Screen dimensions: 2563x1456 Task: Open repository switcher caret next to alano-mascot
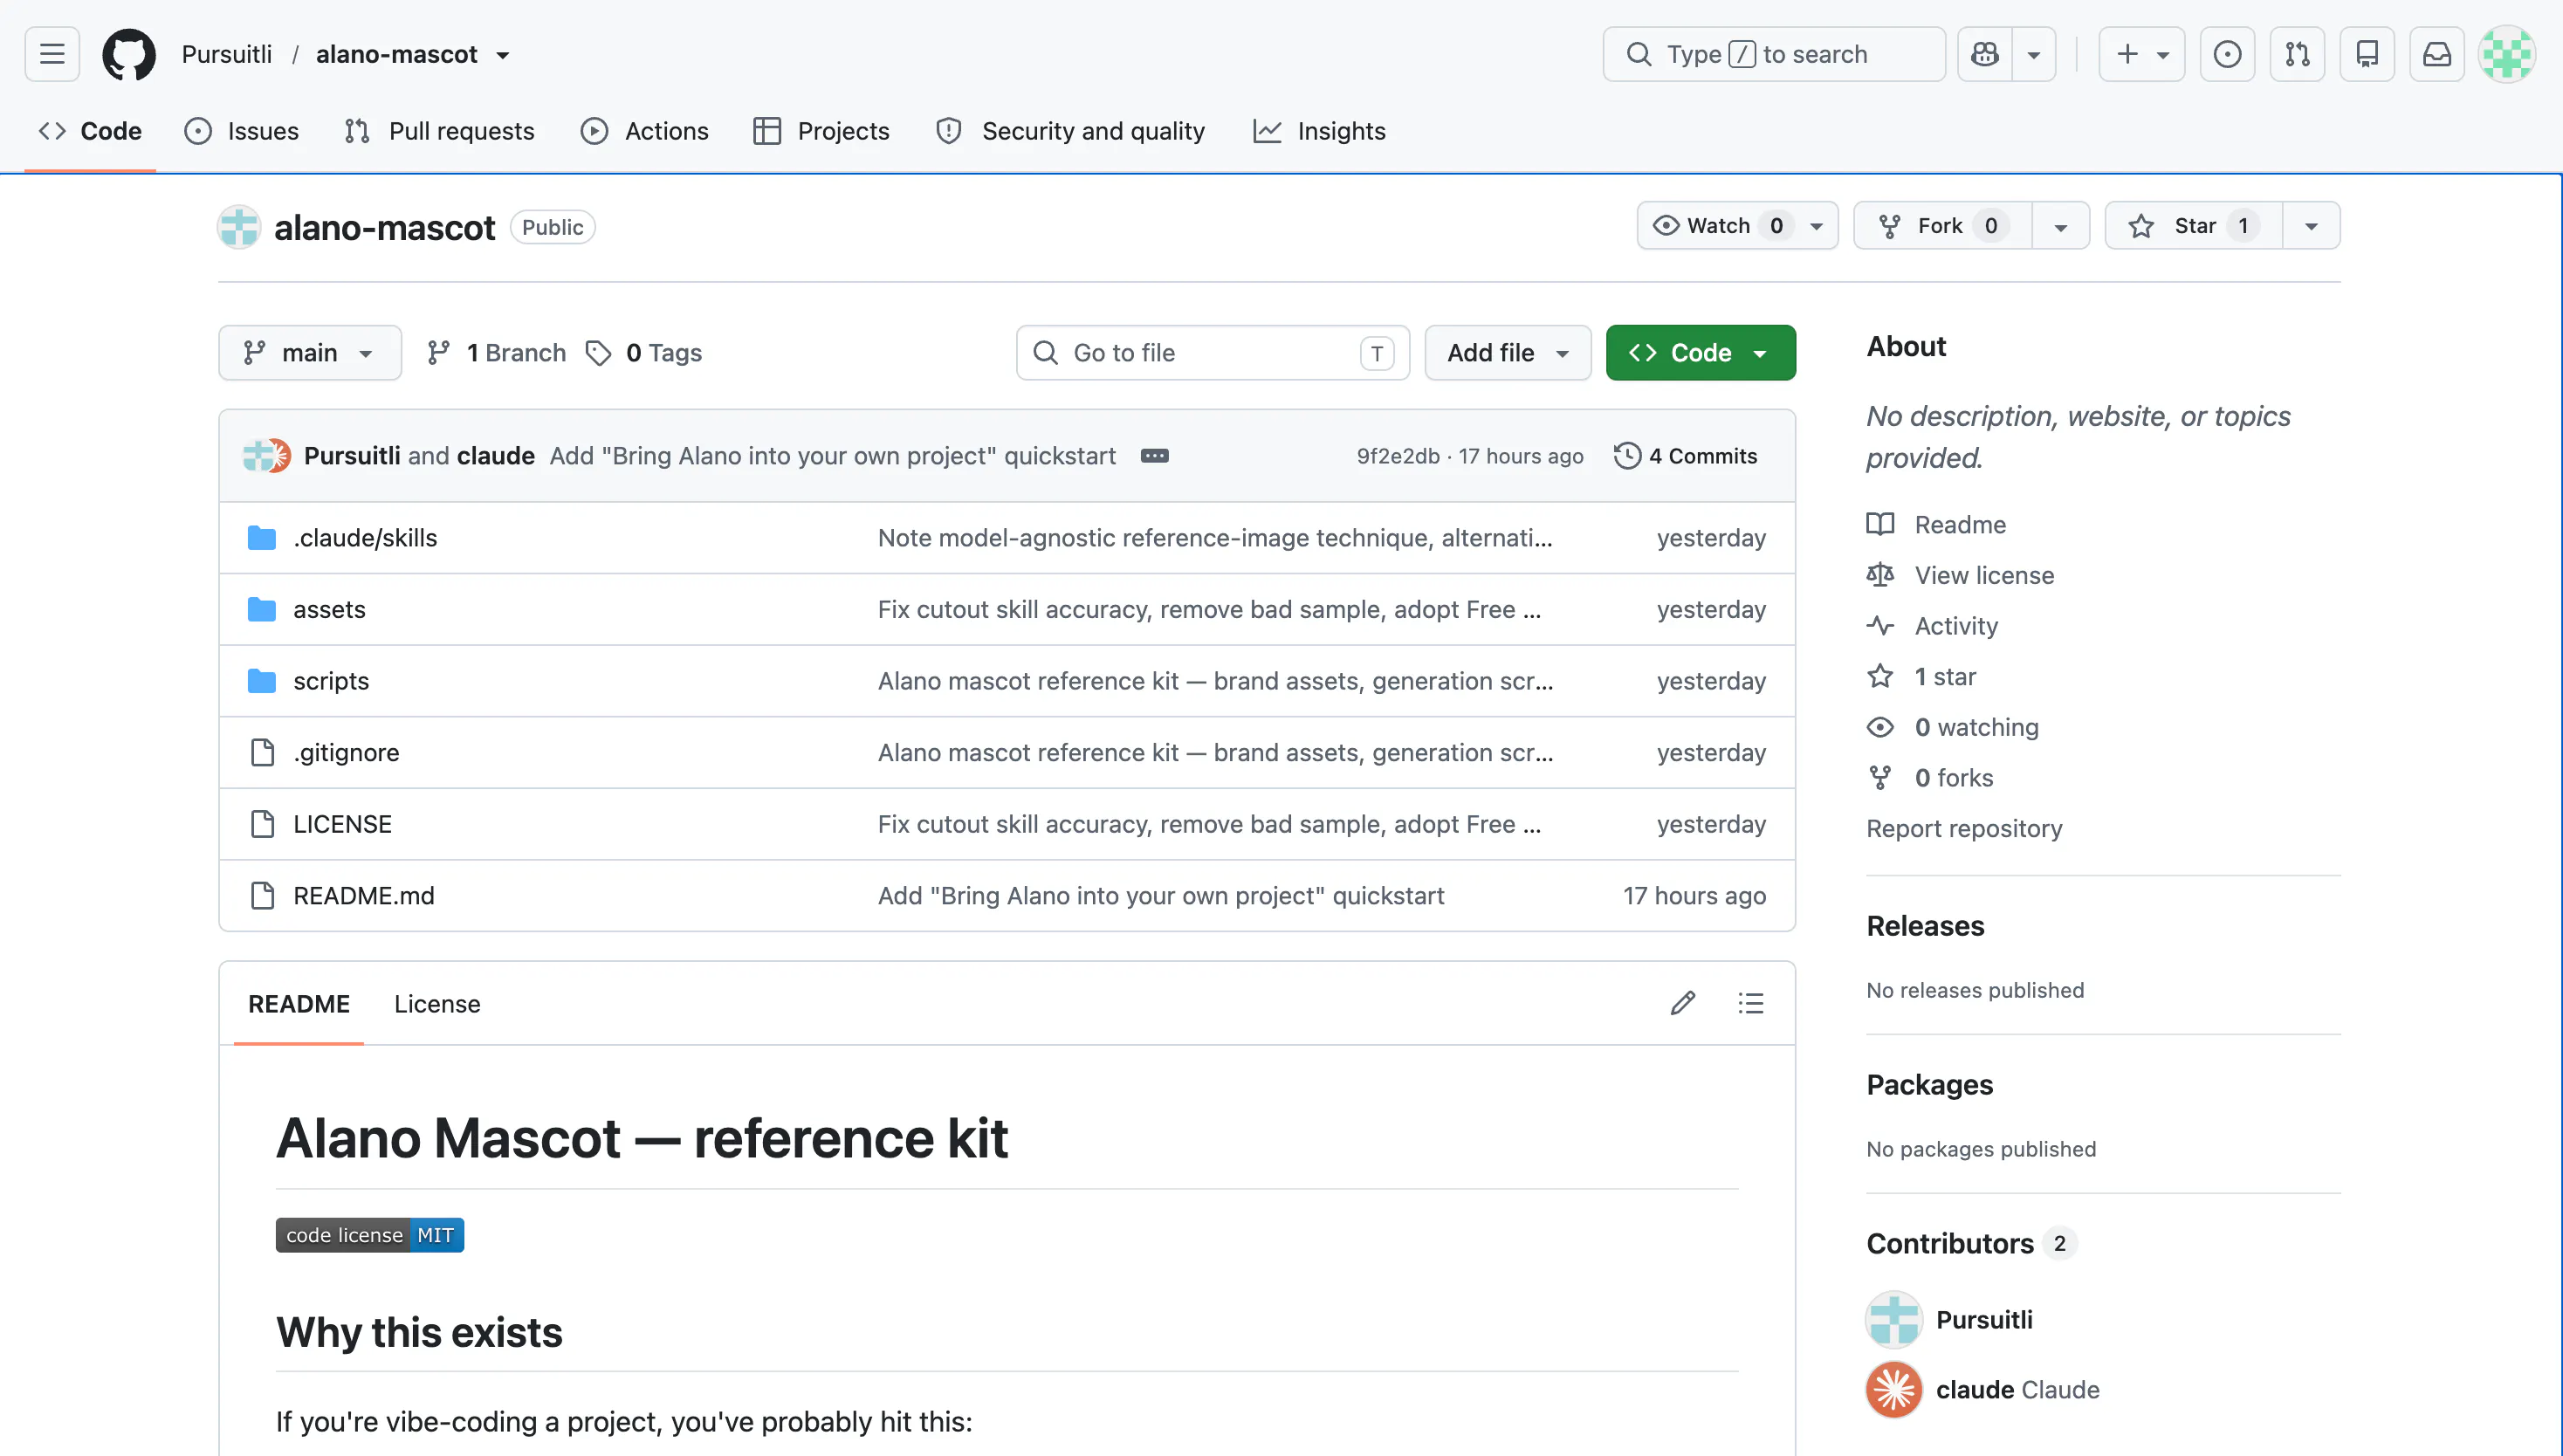click(503, 55)
